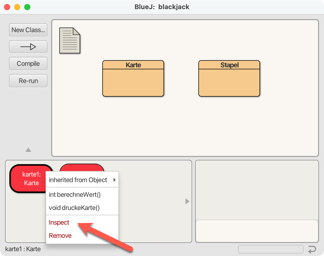Select the karte1 object on the bench
The image size is (324, 256).
point(28,179)
